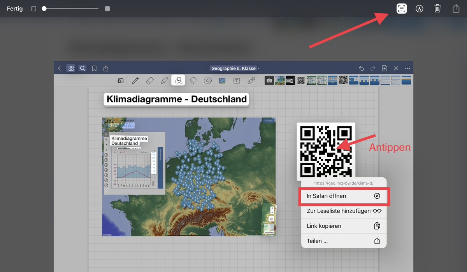Tap the small square icon left of the slider
Image resolution: width=467 pixels, height=272 pixels.
tap(33, 9)
